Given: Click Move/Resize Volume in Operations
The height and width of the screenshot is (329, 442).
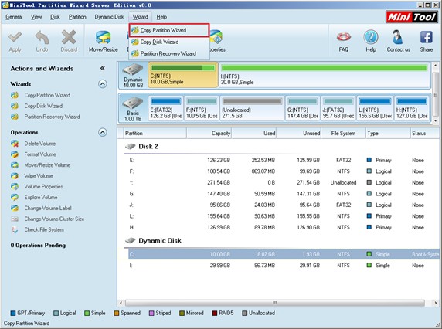Looking at the screenshot, I should pyautogui.click(x=47, y=164).
